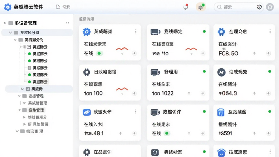Viewport: 279px width, 157px height.
Task: Click into the 搜索 search field
Action: pyautogui.click(x=238, y=7)
